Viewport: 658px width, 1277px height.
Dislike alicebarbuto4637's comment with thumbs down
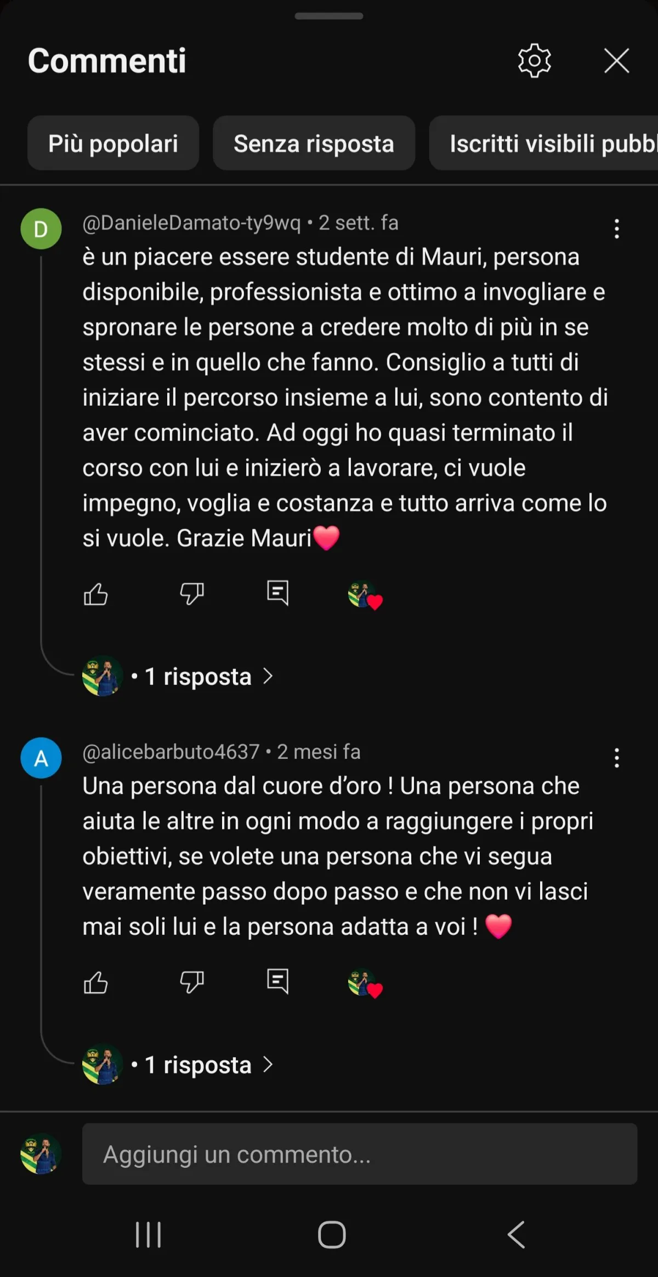click(192, 982)
